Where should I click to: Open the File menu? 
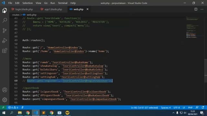coord(10,3)
